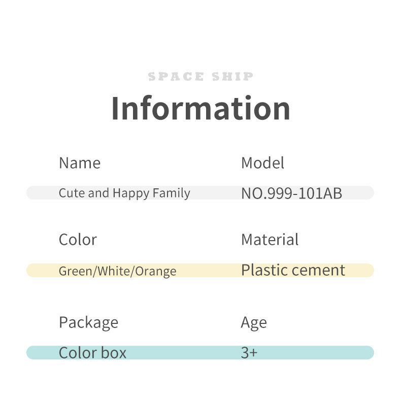Select the Material field label
This screenshot has height=396, width=401.
(270, 240)
